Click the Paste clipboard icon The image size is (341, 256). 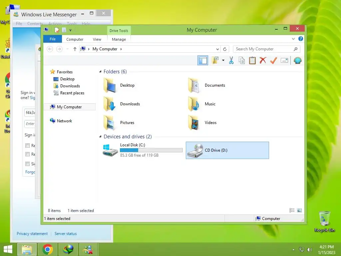[x=252, y=60]
